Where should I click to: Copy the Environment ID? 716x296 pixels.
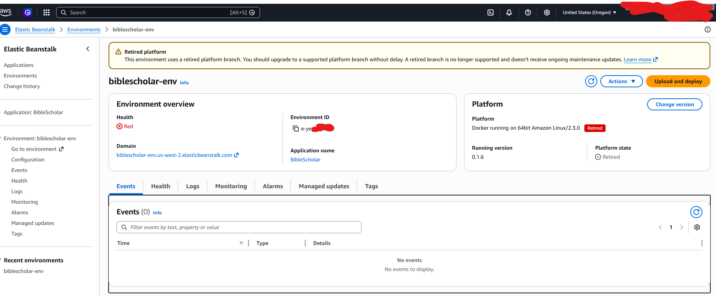296,129
